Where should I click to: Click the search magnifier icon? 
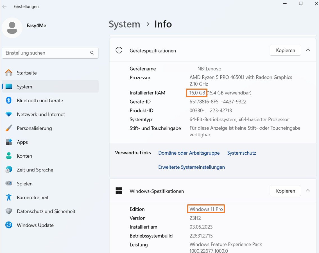[92, 53]
